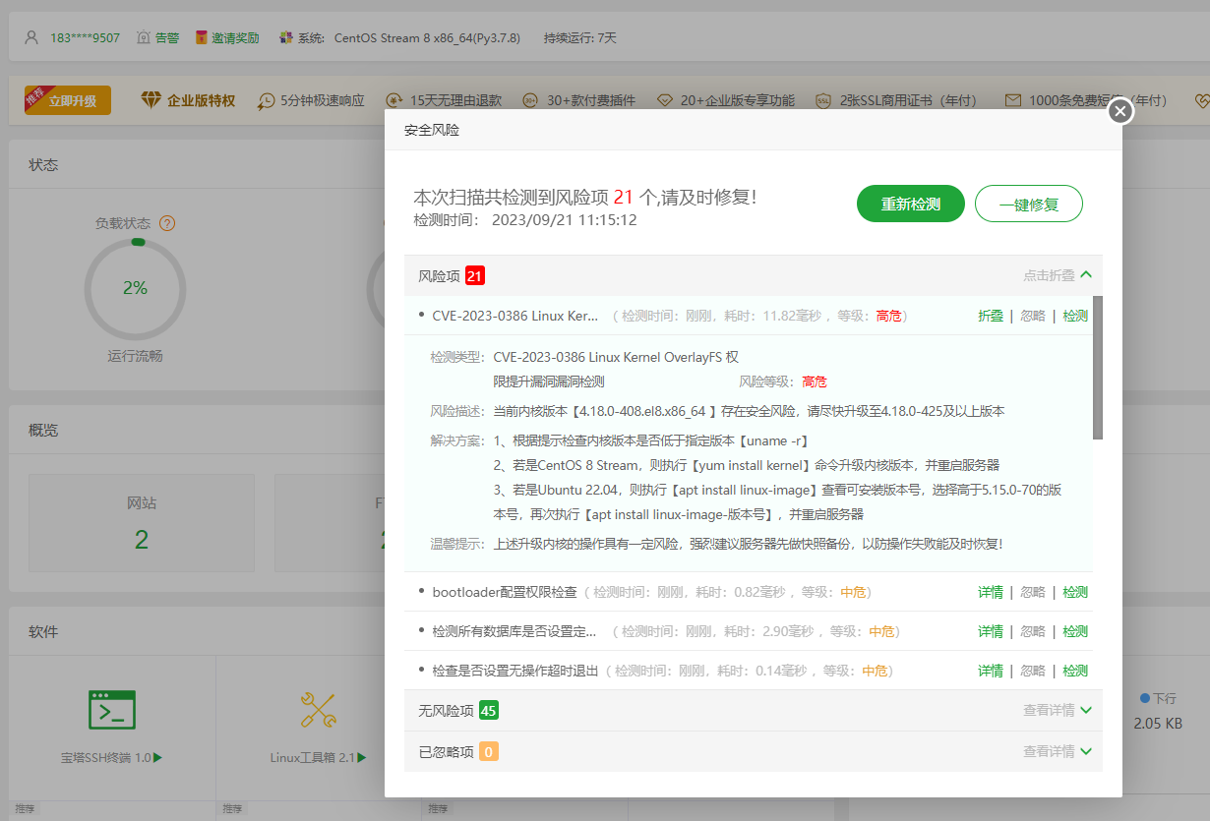Viewport: 1210px width, 821px height.
Task: Click the 负载状态 help question icon
Action: 167,223
